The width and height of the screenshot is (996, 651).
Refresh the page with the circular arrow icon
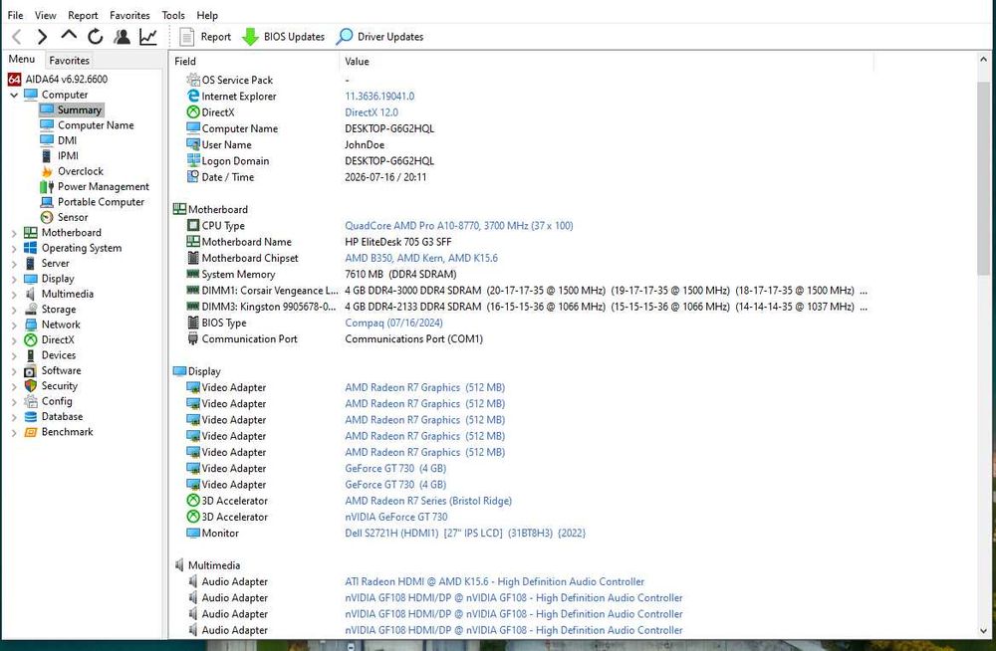(x=96, y=37)
